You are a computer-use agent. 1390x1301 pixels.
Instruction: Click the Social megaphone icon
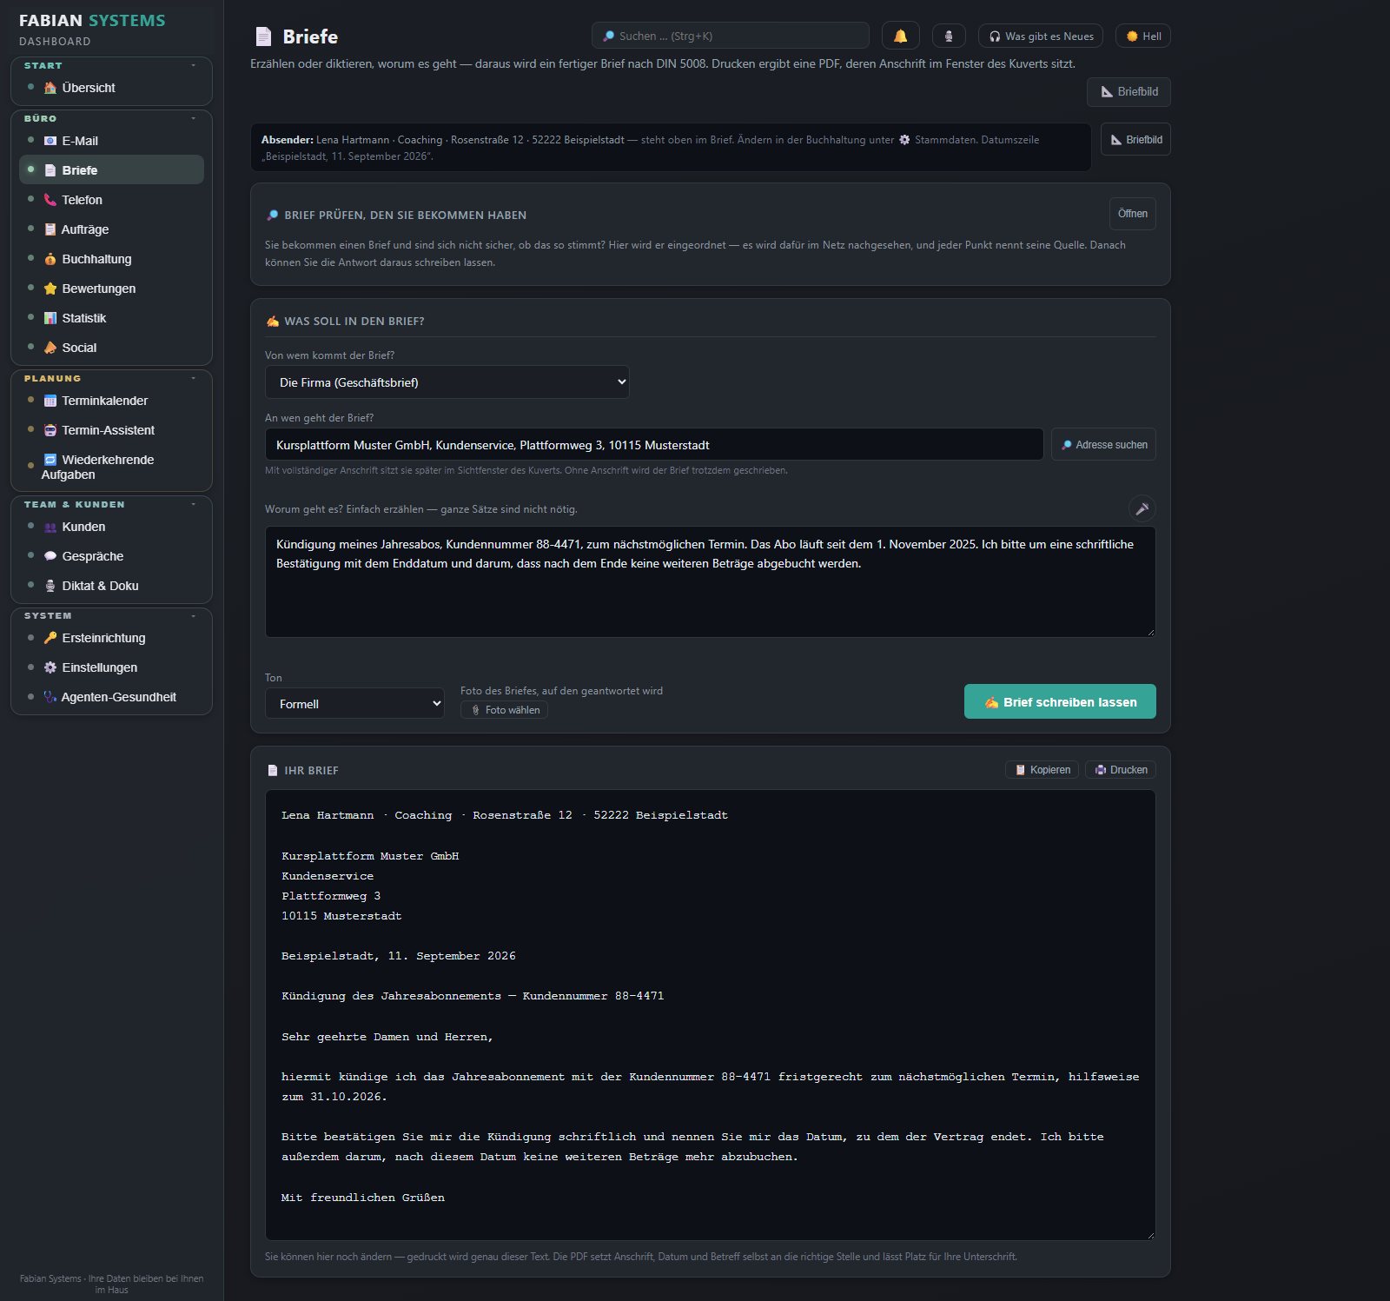click(x=50, y=348)
